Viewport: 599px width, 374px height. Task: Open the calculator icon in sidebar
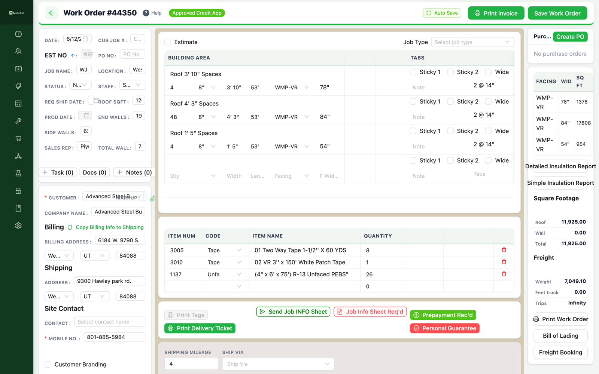coord(18,104)
